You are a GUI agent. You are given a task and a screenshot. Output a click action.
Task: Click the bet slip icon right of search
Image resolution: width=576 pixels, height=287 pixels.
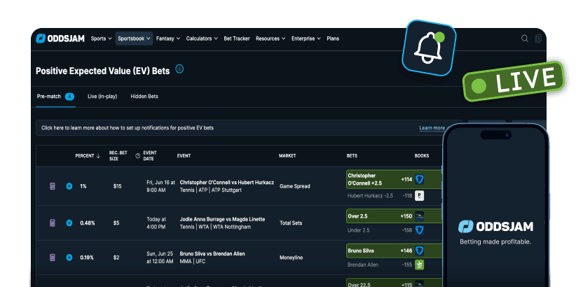pyautogui.click(x=538, y=38)
